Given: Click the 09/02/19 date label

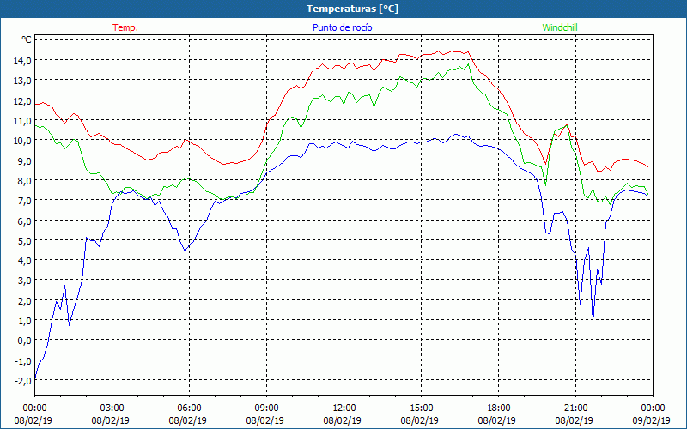Looking at the screenshot, I should tap(652, 420).
